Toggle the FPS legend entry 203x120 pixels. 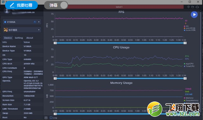pyautogui.click(x=186, y=26)
